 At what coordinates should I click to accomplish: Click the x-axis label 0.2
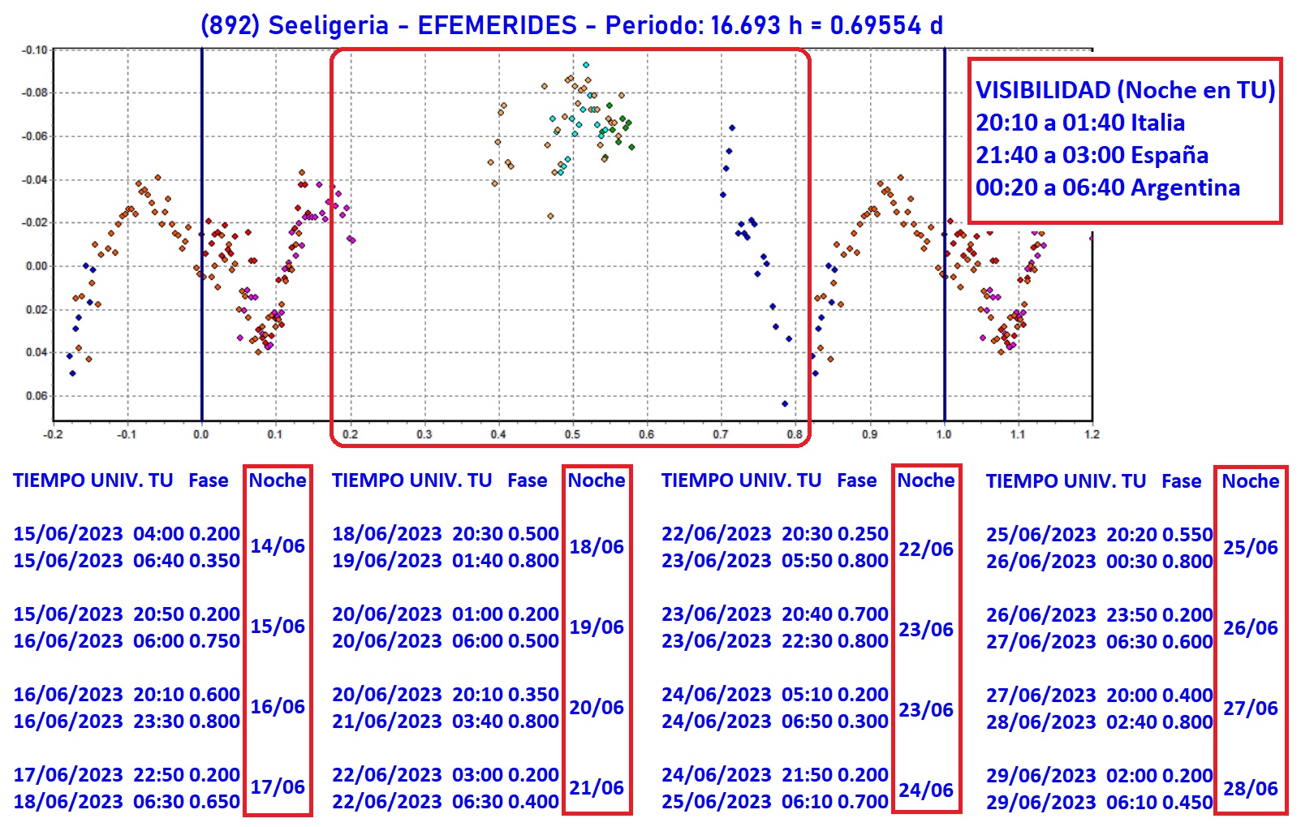coord(350,434)
